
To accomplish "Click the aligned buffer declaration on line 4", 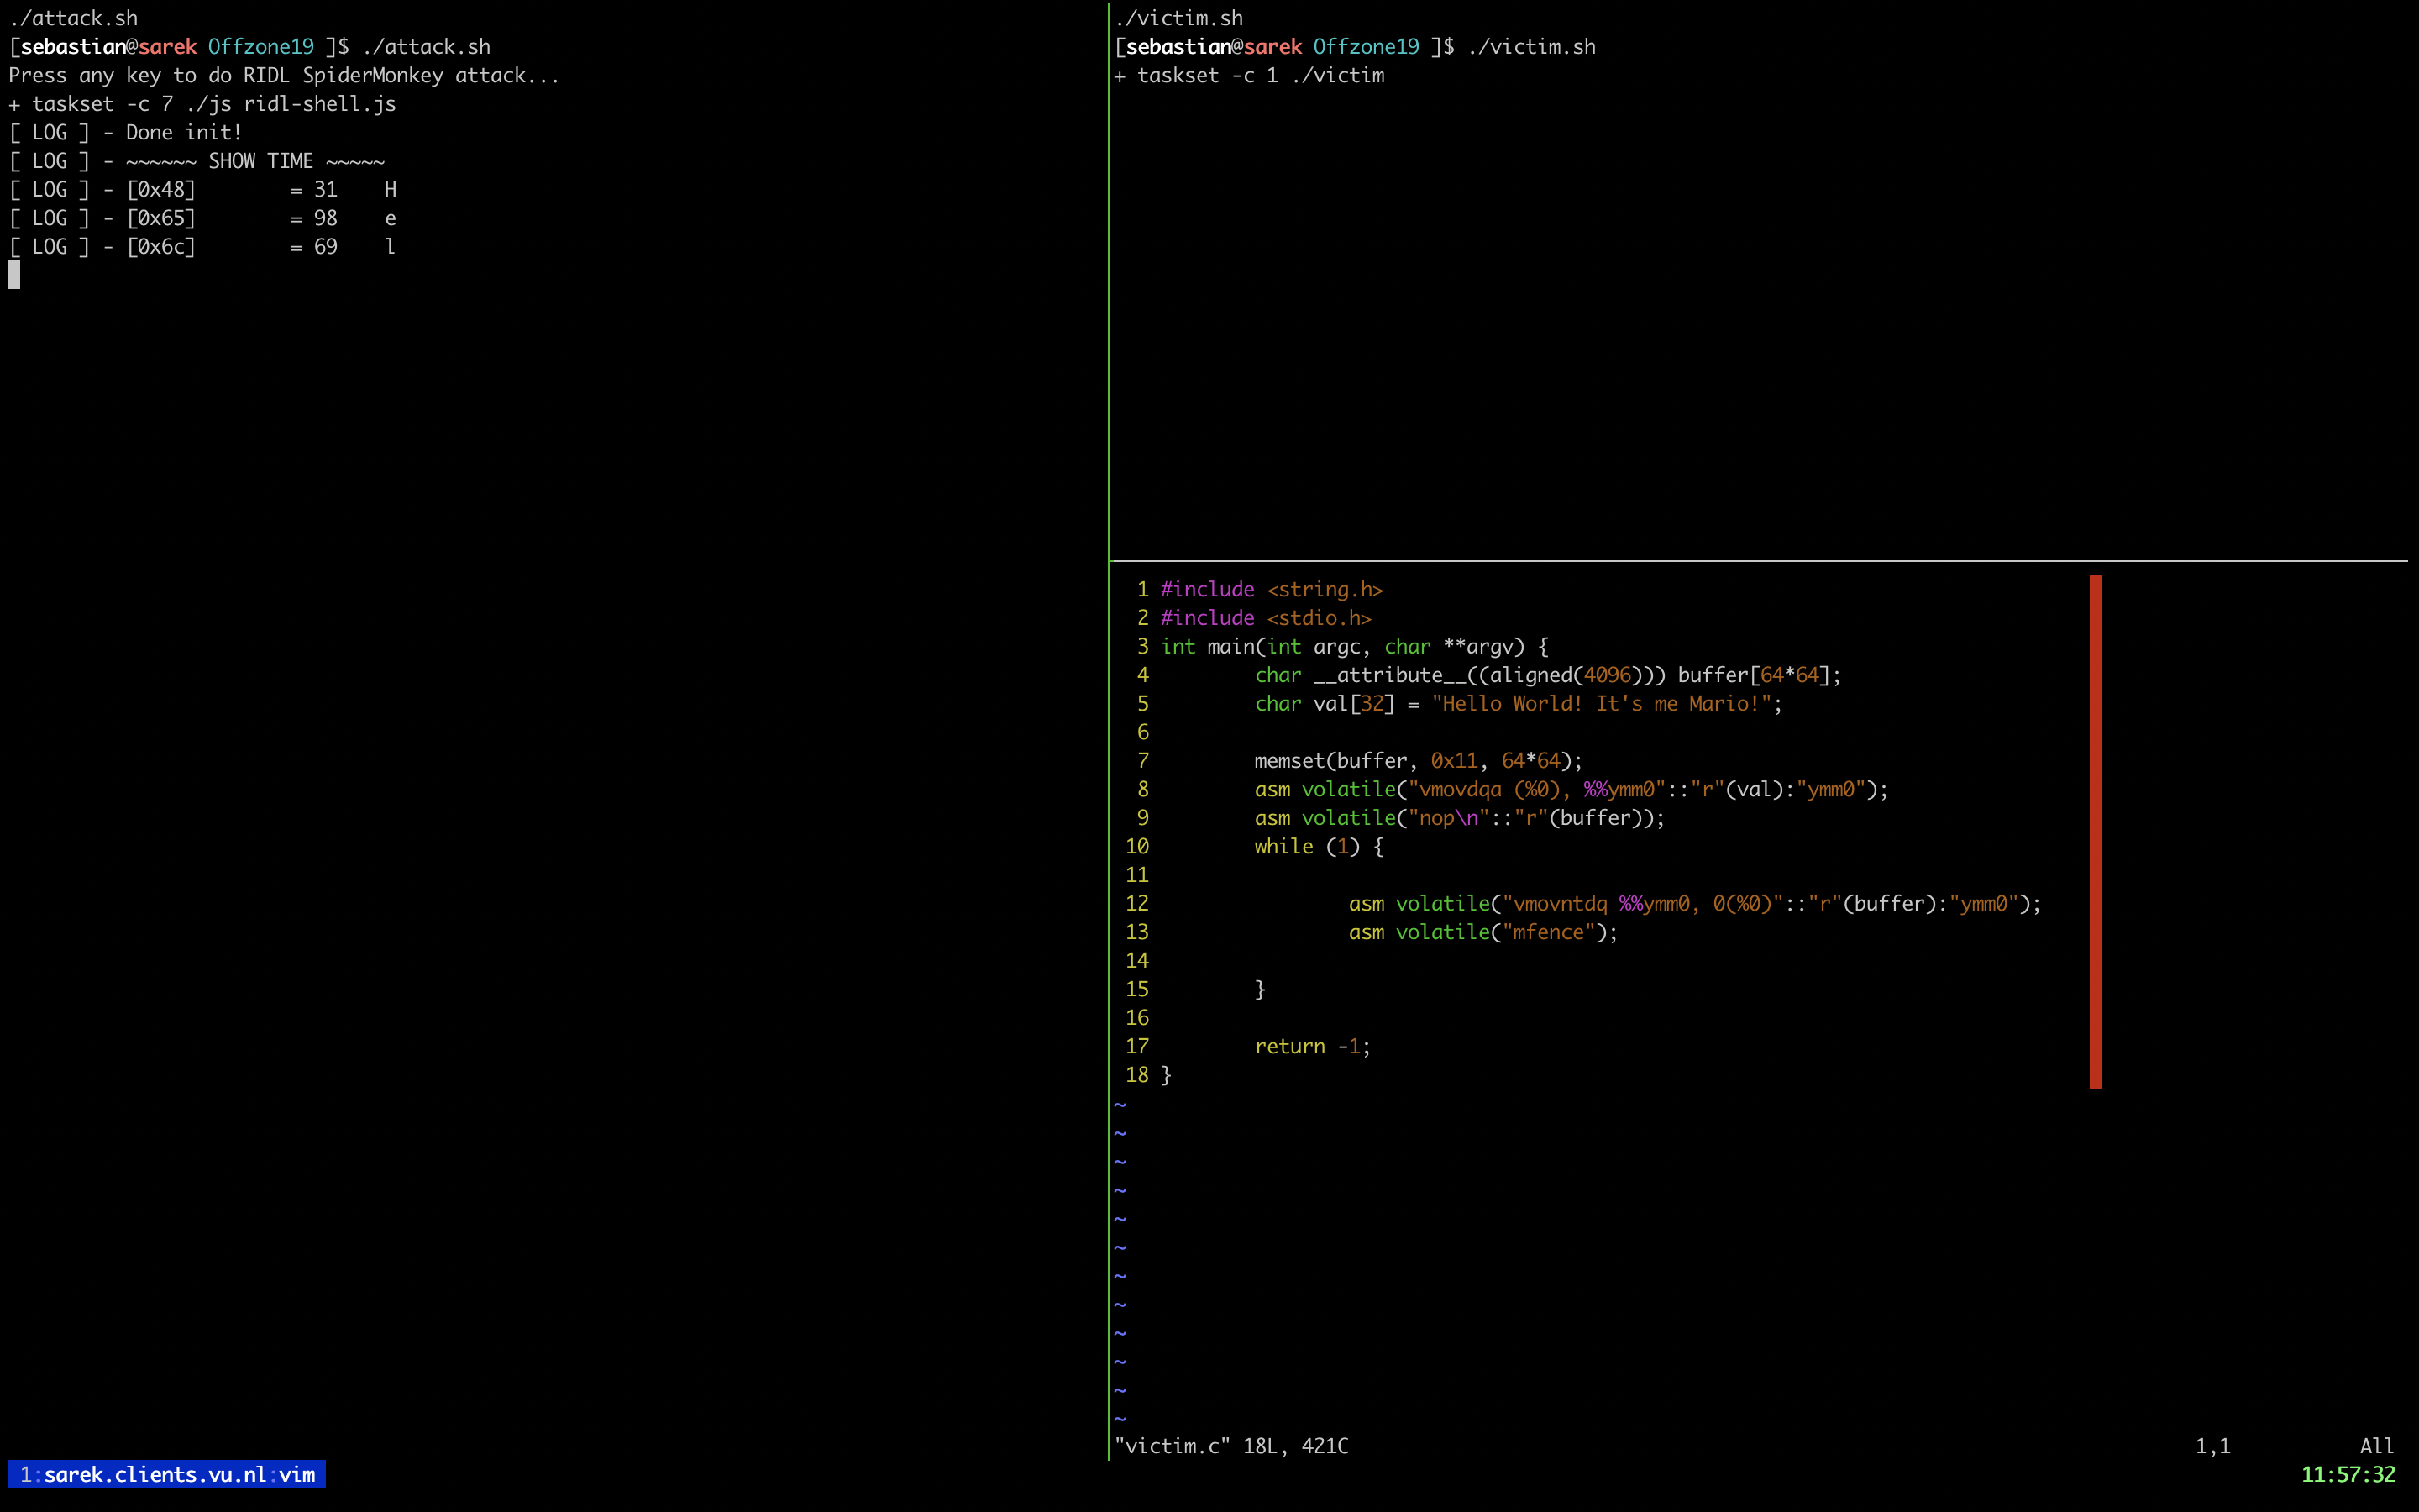I will coord(1547,675).
